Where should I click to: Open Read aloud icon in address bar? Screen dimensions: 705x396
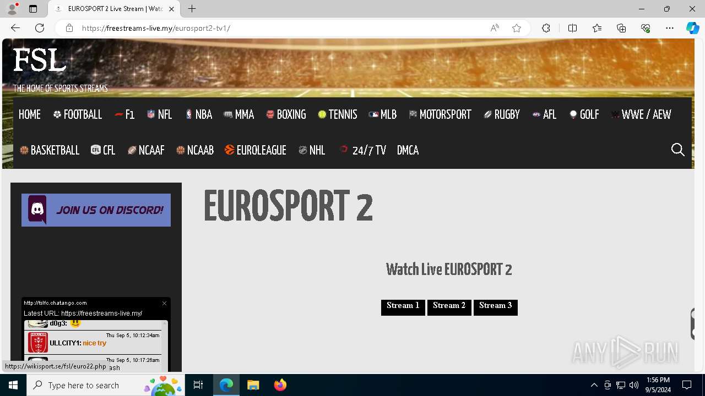(495, 28)
